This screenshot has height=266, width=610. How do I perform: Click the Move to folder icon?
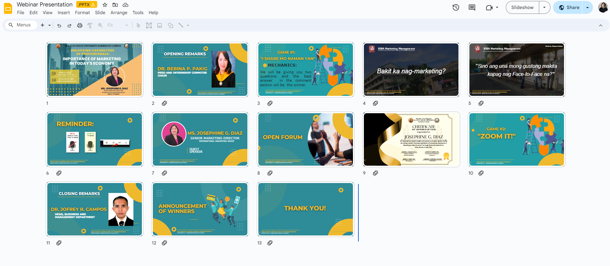pos(115,5)
